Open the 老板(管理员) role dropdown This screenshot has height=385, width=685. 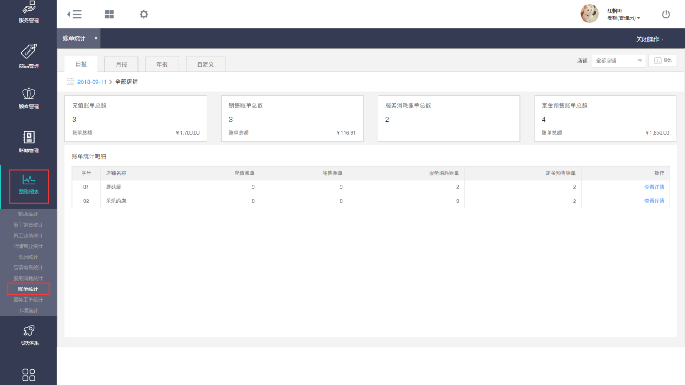tap(623, 18)
